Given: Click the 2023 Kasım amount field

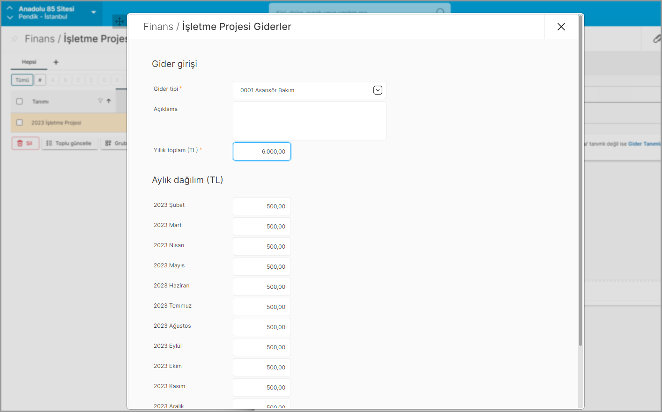Looking at the screenshot, I should [262, 387].
